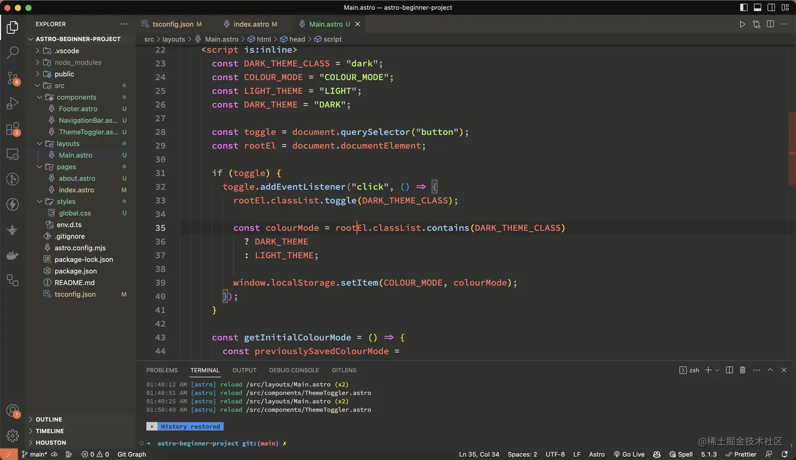
Task: Change encoding via UTF-8
Action: click(x=555, y=454)
